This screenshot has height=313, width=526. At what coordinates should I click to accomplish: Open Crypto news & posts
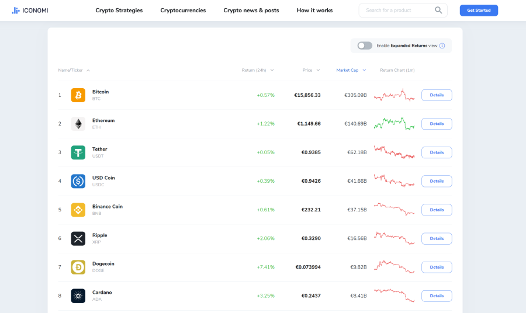251,11
